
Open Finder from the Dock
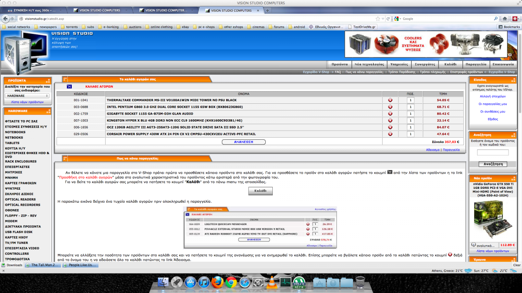click(x=164, y=283)
